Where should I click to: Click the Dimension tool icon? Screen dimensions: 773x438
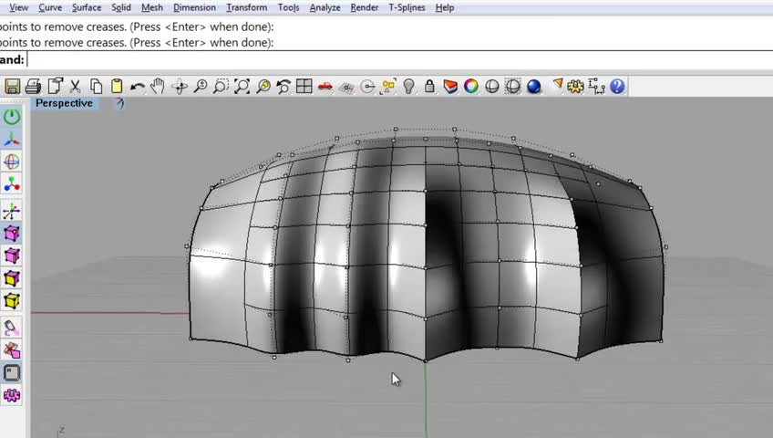coord(596,87)
